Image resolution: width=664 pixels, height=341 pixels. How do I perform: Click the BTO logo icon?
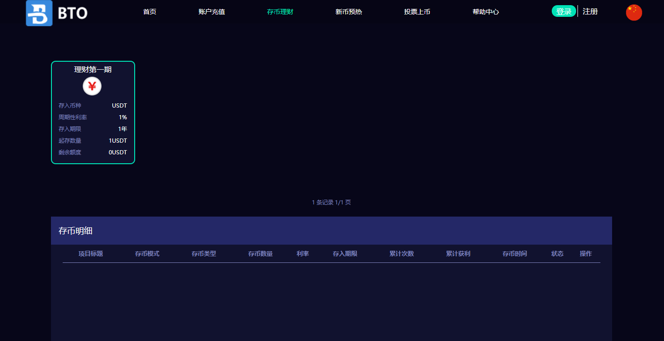(x=39, y=13)
